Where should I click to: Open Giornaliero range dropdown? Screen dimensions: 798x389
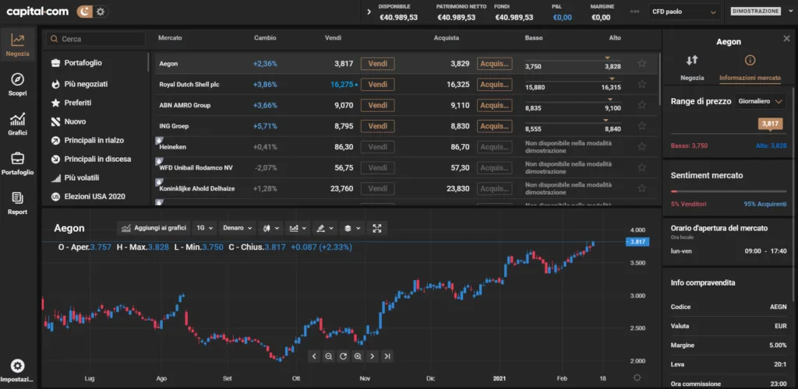[759, 102]
